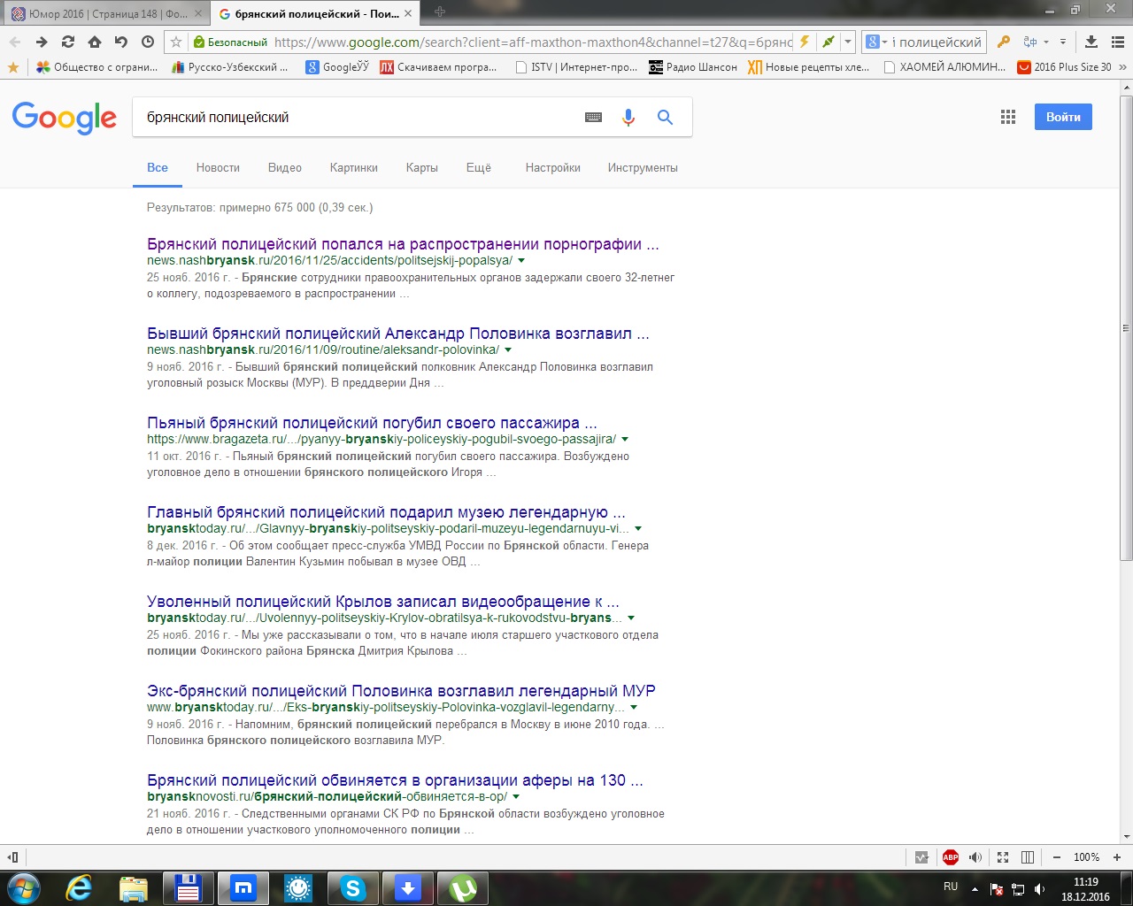Open 'Главный брянский полицейский подарил музею' result
The image size is (1133, 906).
[x=386, y=512]
